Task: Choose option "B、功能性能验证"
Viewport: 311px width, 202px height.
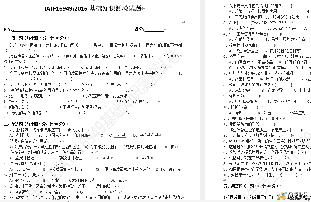Action: (68, 158)
